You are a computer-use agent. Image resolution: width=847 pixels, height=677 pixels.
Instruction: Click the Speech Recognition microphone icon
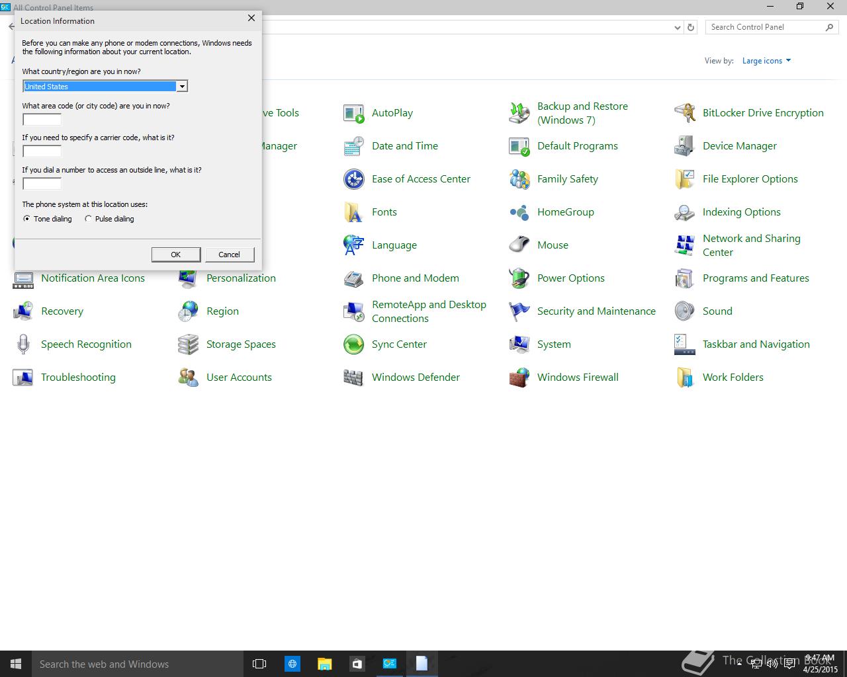tap(23, 344)
